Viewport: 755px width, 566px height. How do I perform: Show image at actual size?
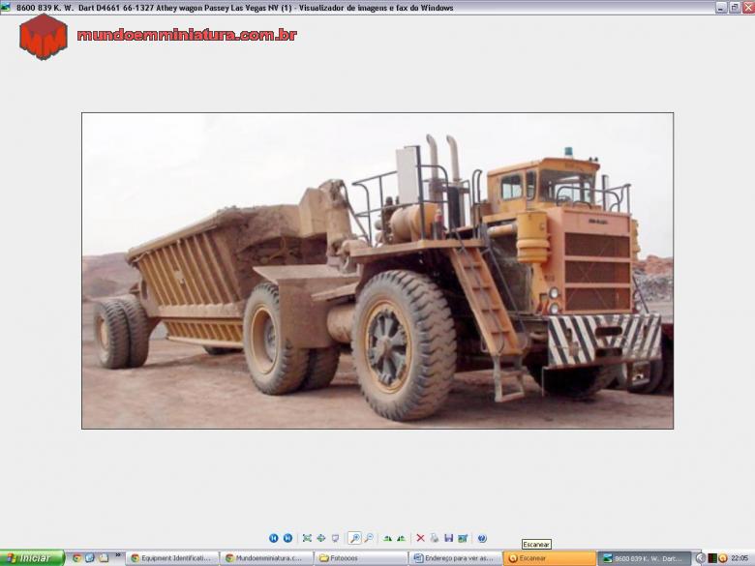[x=320, y=538]
